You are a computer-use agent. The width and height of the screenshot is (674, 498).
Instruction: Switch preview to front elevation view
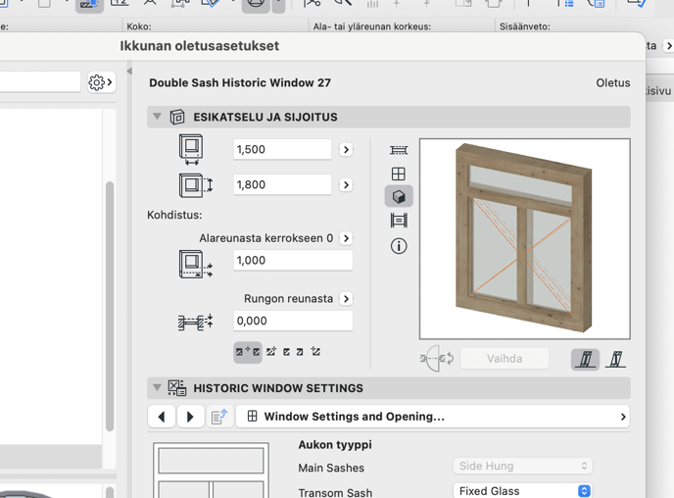[399, 174]
